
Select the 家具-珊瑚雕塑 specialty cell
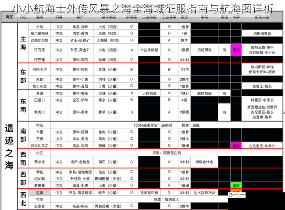coord(80,172)
